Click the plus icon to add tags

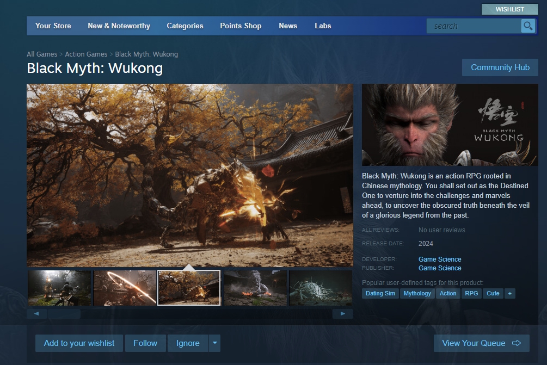coord(509,293)
